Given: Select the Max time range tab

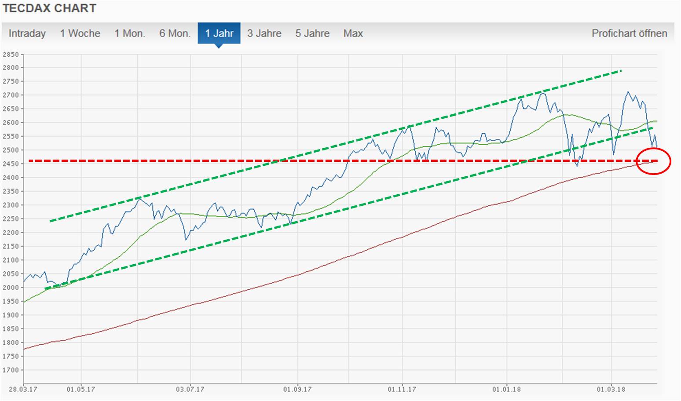Looking at the screenshot, I should coord(353,33).
